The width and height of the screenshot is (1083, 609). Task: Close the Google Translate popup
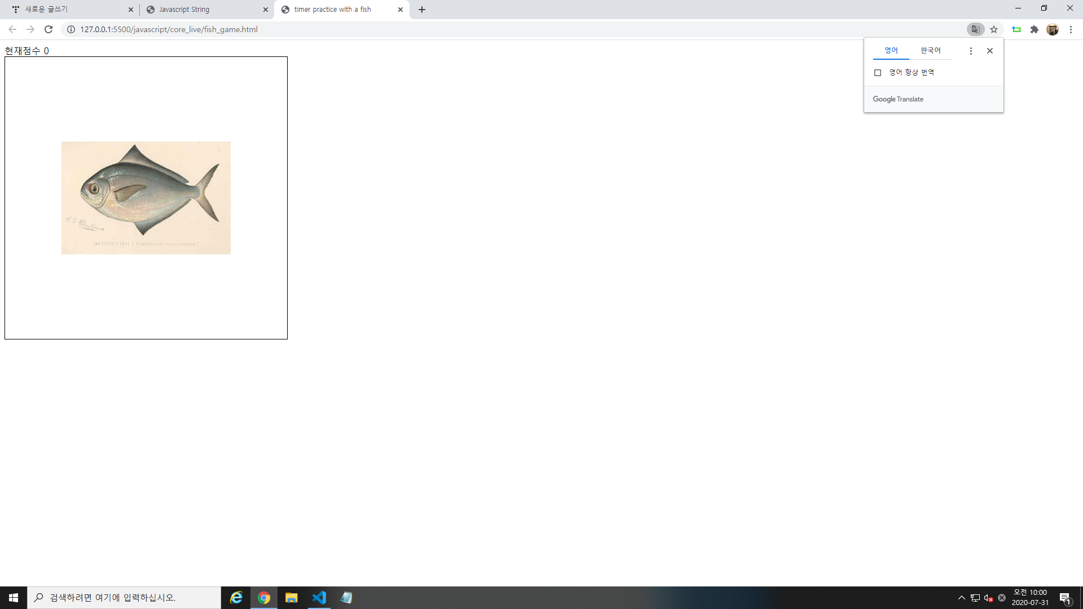[989, 51]
